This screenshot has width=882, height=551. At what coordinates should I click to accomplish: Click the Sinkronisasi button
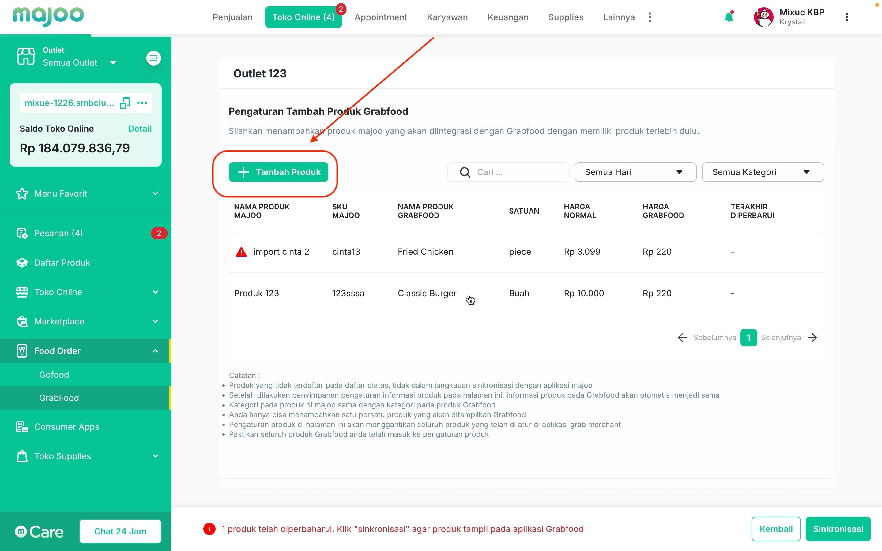838,529
